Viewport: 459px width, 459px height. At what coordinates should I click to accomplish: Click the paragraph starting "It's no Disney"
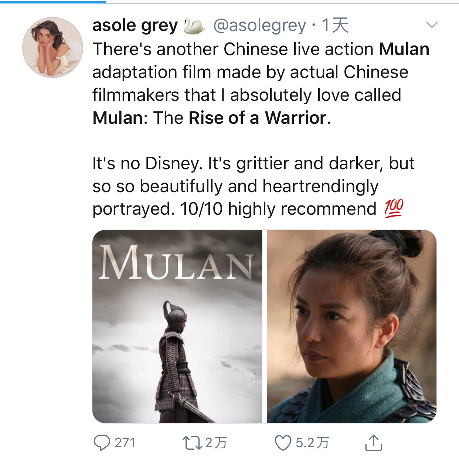tap(253, 186)
